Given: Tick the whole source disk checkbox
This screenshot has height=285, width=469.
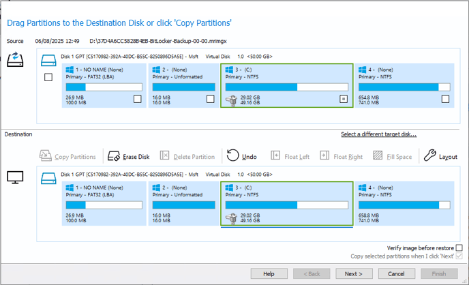Looking at the screenshot, I should pos(48,77).
